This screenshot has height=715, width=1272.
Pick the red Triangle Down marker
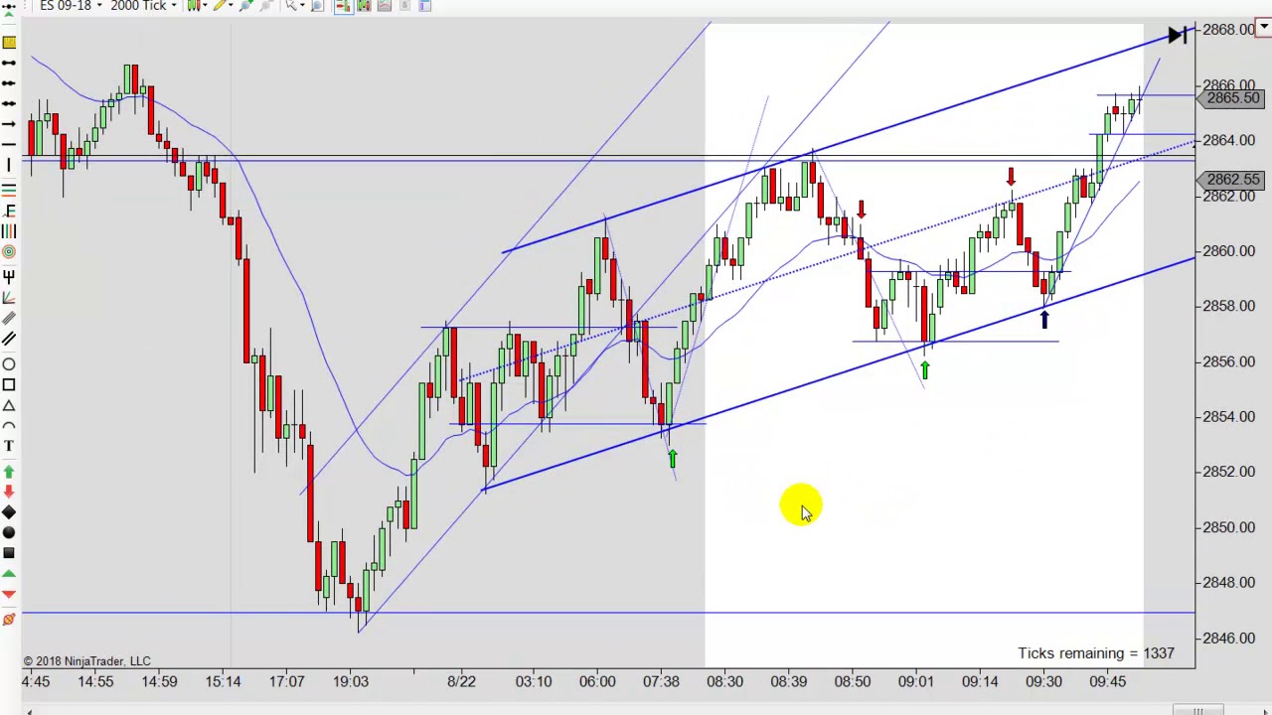[9, 594]
